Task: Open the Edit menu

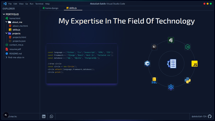Action: (15, 4)
